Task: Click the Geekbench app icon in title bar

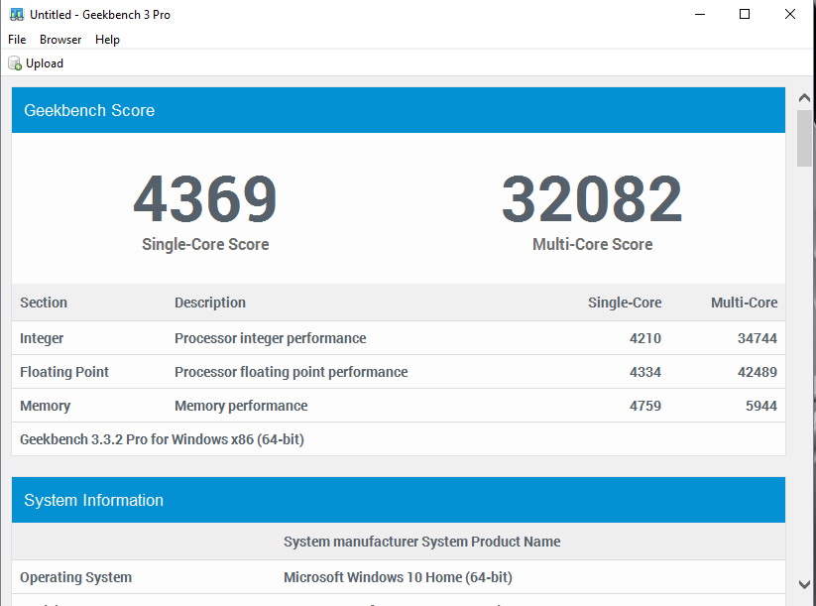Action: coord(17,15)
